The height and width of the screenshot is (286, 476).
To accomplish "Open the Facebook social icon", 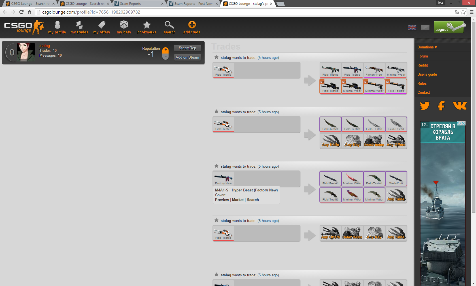I will tap(441, 106).
